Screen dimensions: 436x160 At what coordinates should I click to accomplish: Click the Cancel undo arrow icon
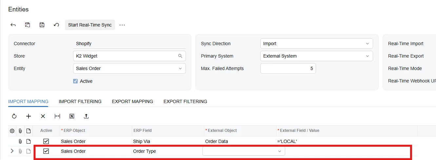pyautogui.click(x=56, y=25)
